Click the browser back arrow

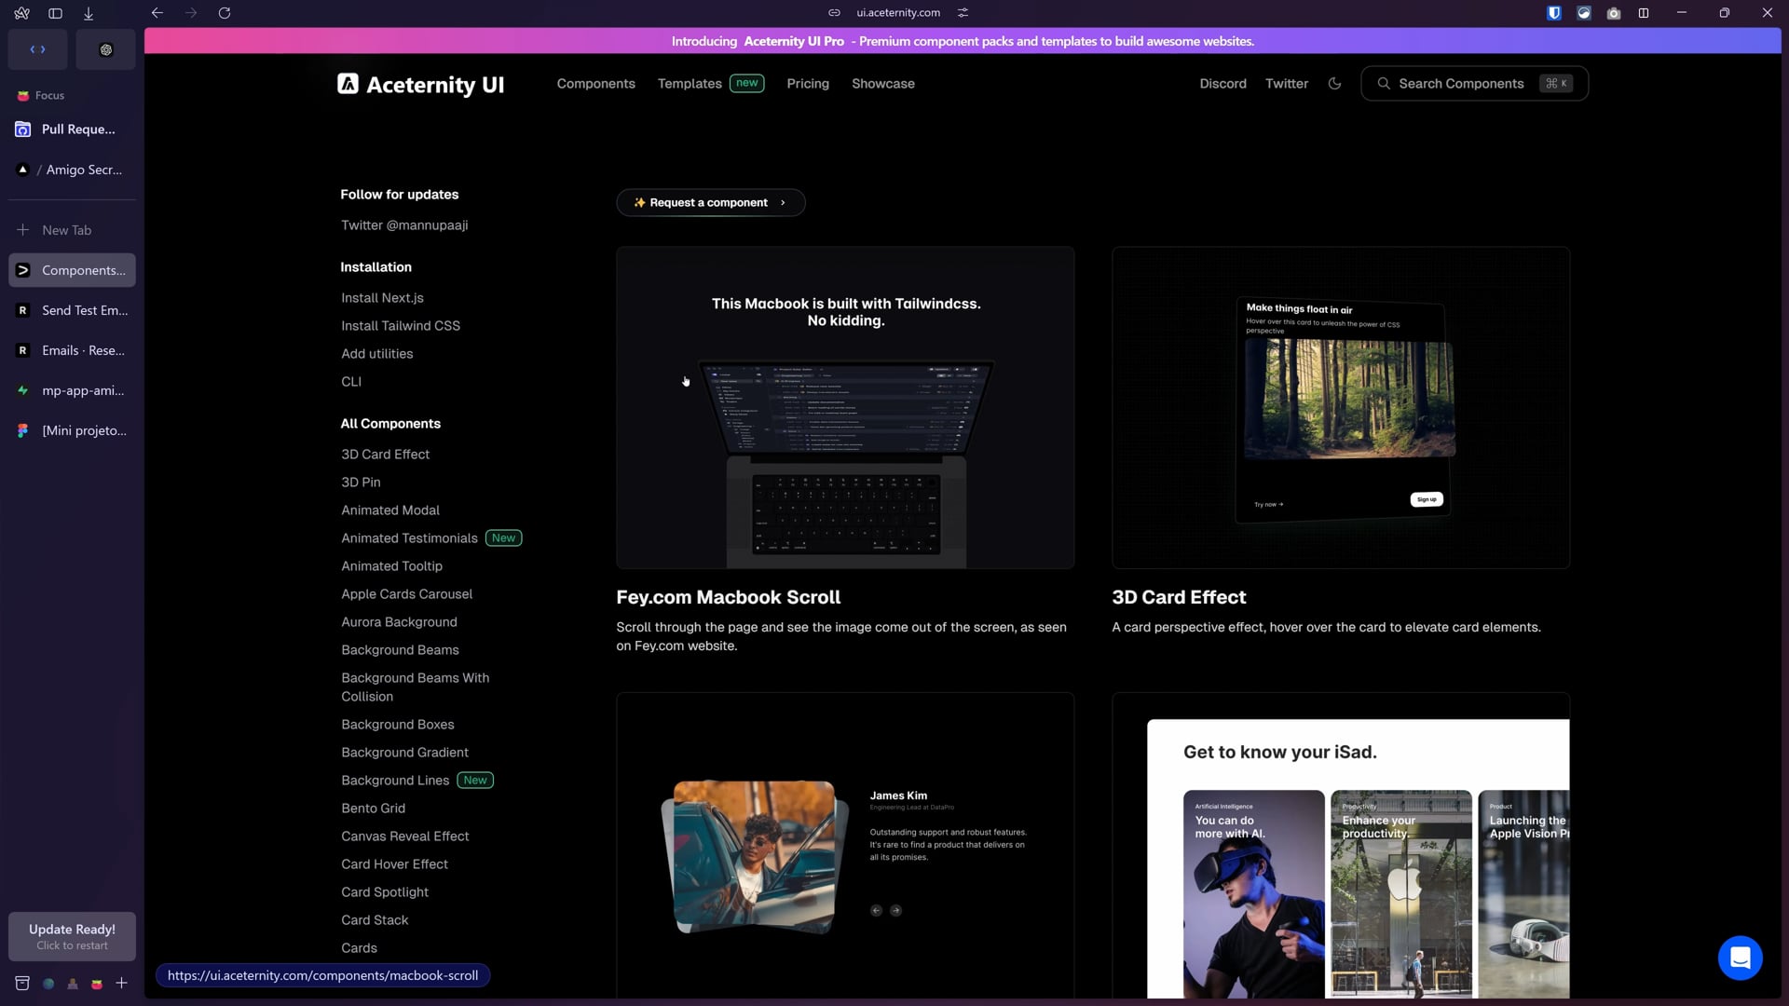[157, 13]
